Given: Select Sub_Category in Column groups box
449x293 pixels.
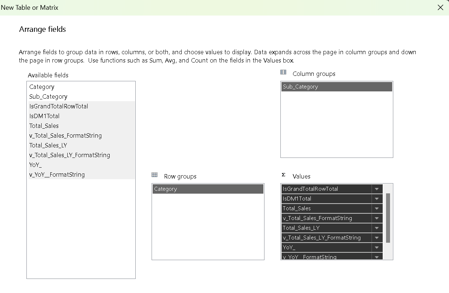Looking at the screenshot, I should [x=336, y=87].
